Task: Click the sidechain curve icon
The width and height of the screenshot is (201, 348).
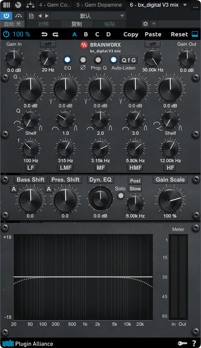Action: tap(18, 16)
